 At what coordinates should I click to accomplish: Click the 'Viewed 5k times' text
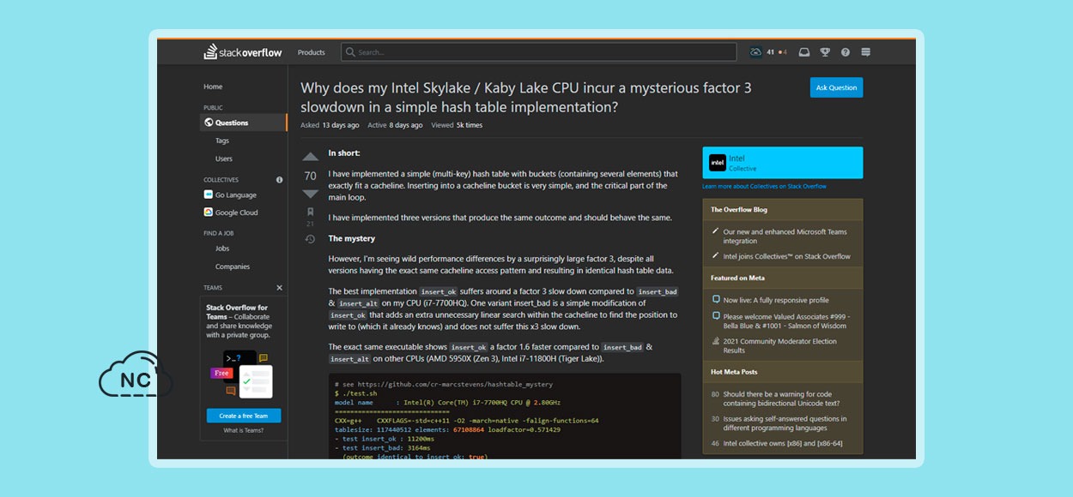coord(457,125)
